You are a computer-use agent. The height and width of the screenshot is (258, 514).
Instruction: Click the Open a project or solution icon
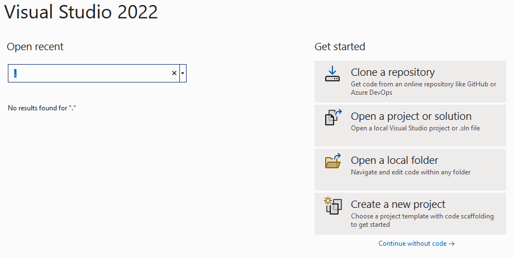pyautogui.click(x=332, y=118)
